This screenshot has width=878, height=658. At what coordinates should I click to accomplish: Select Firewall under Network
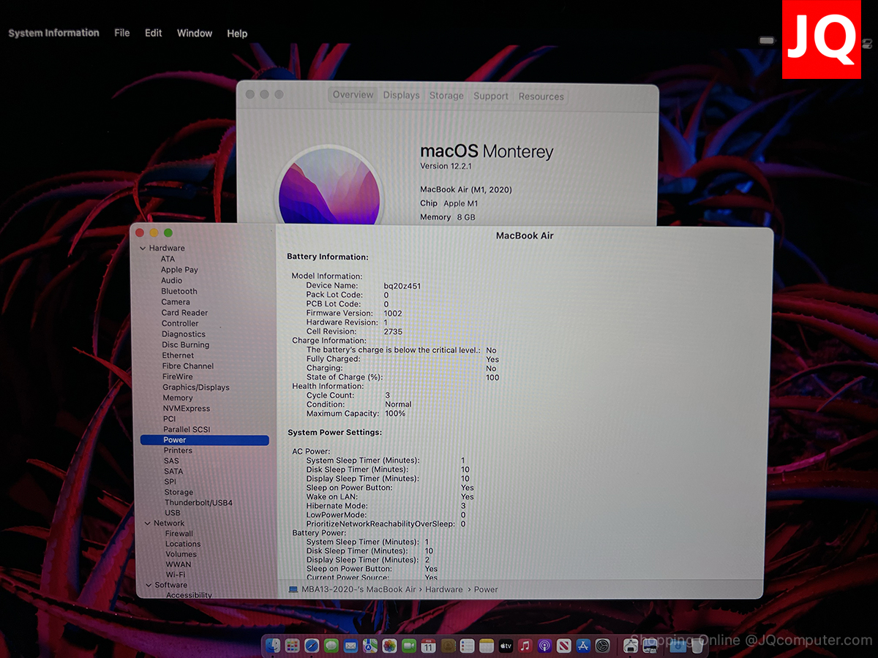(179, 534)
